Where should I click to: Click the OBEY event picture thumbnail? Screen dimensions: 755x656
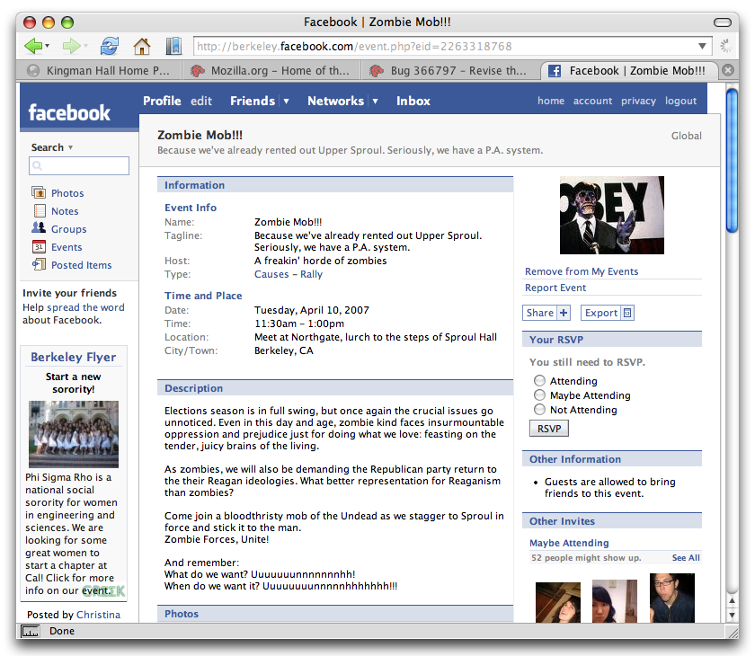(611, 215)
